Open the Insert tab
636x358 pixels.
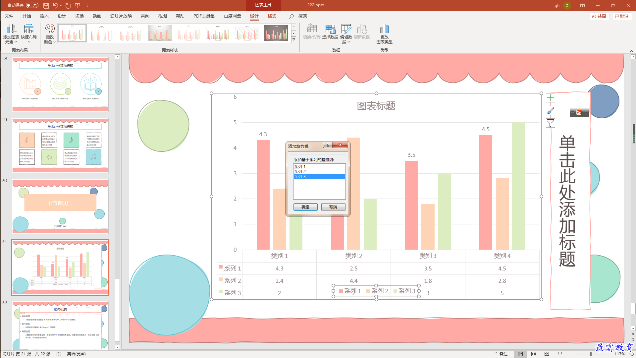pyautogui.click(x=44, y=16)
